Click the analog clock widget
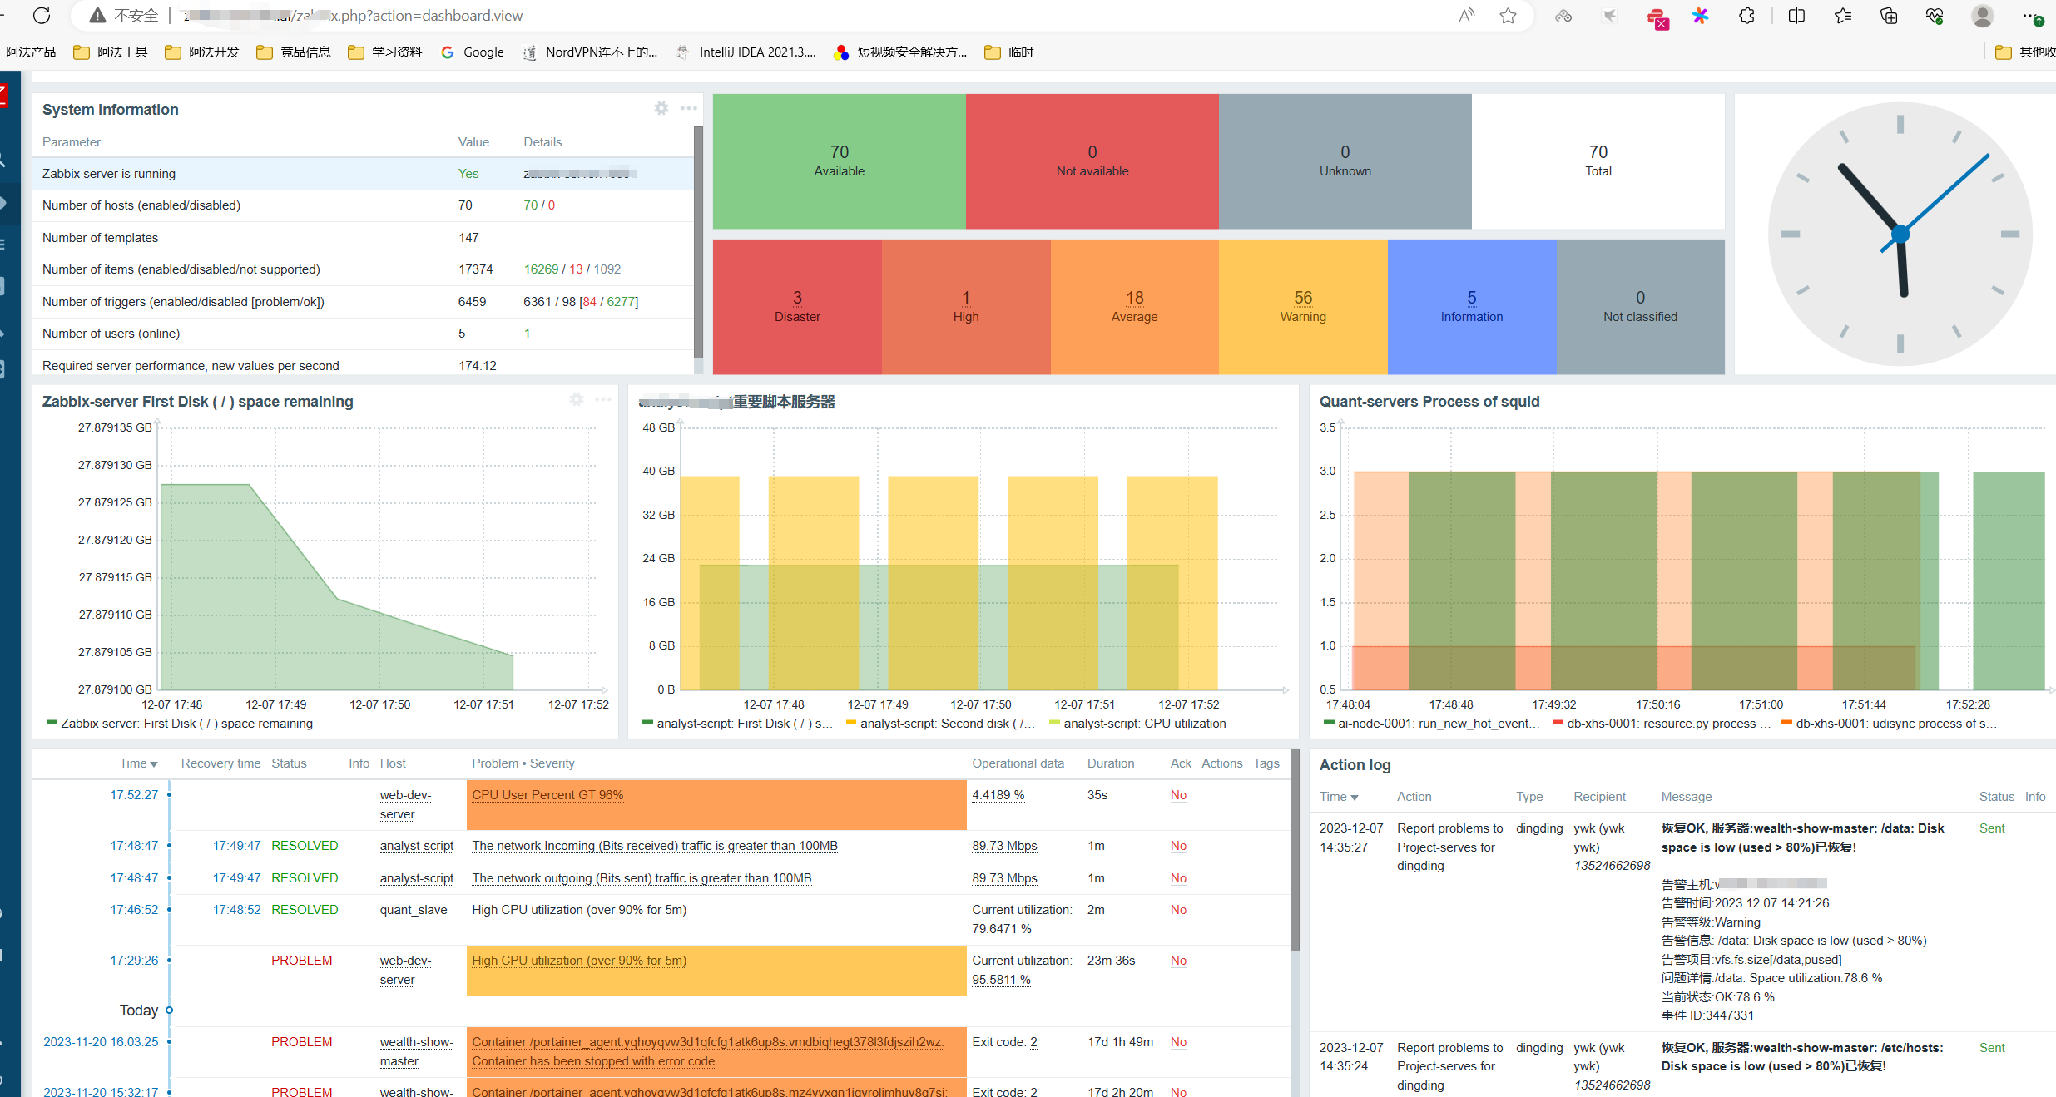Viewport: 2056px width, 1097px height. (1900, 234)
